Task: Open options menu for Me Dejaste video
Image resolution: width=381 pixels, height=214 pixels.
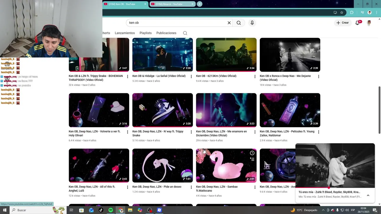Action: [x=318, y=77]
